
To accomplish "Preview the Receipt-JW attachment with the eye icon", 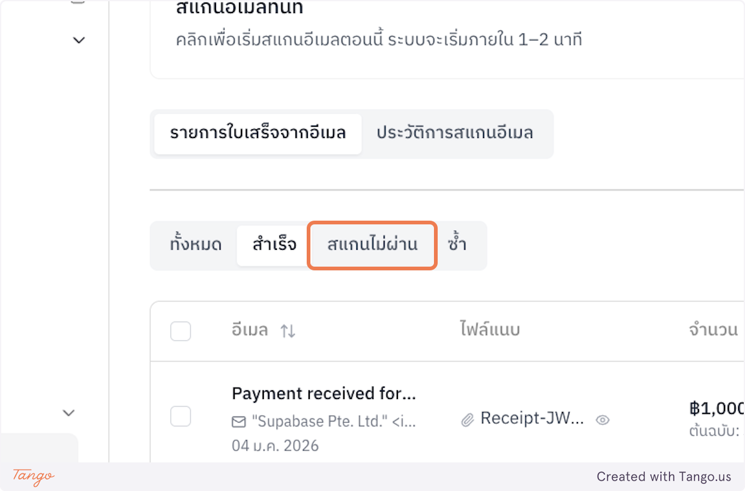I will (x=603, y=420).
